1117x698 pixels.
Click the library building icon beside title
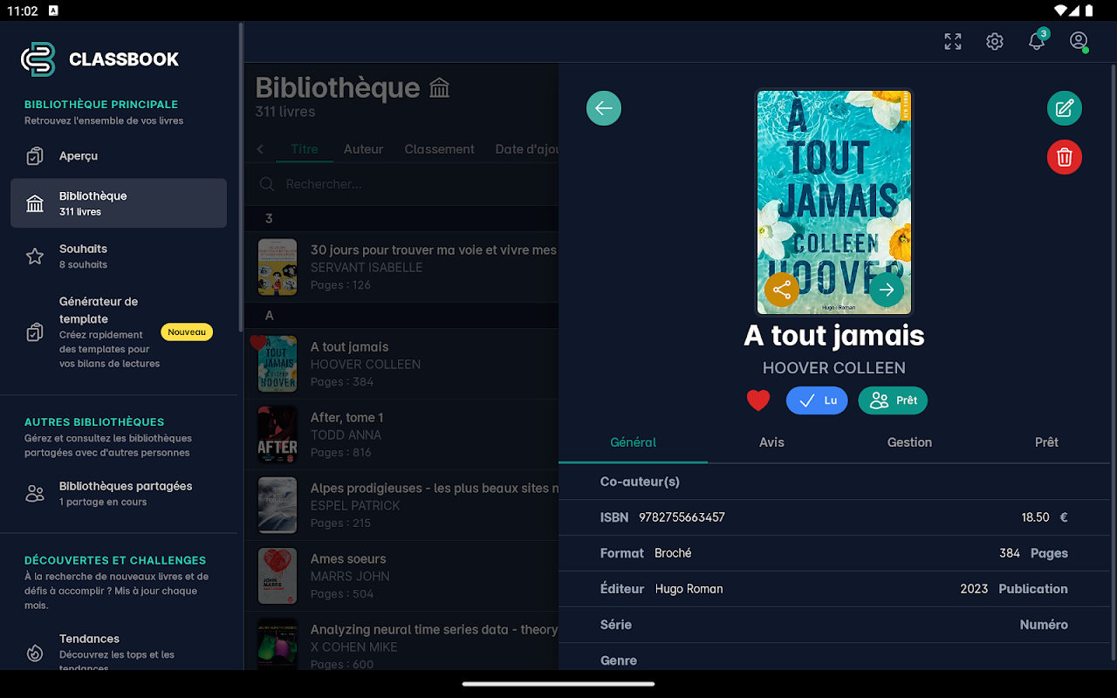point(440,88)
